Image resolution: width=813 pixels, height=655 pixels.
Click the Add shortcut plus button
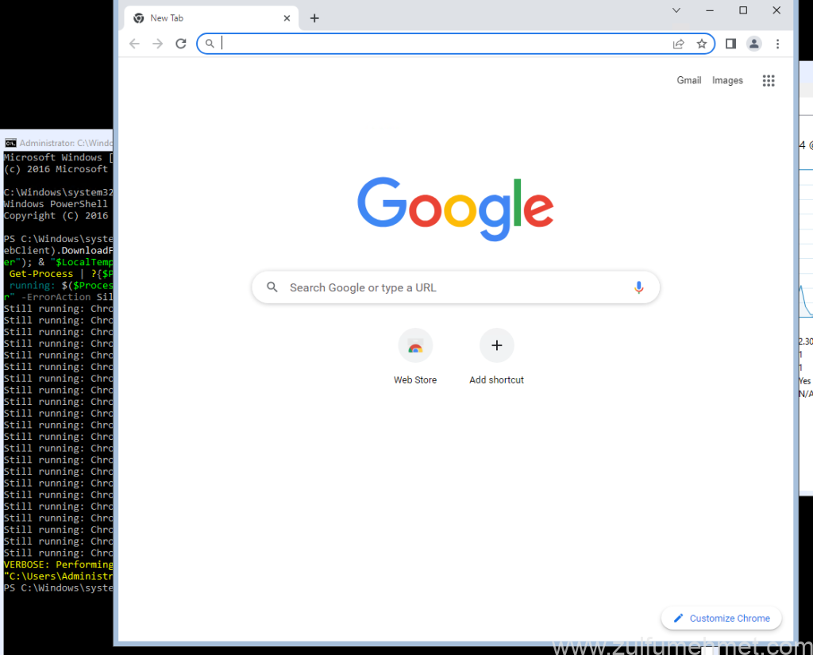(x=497, y=346)
